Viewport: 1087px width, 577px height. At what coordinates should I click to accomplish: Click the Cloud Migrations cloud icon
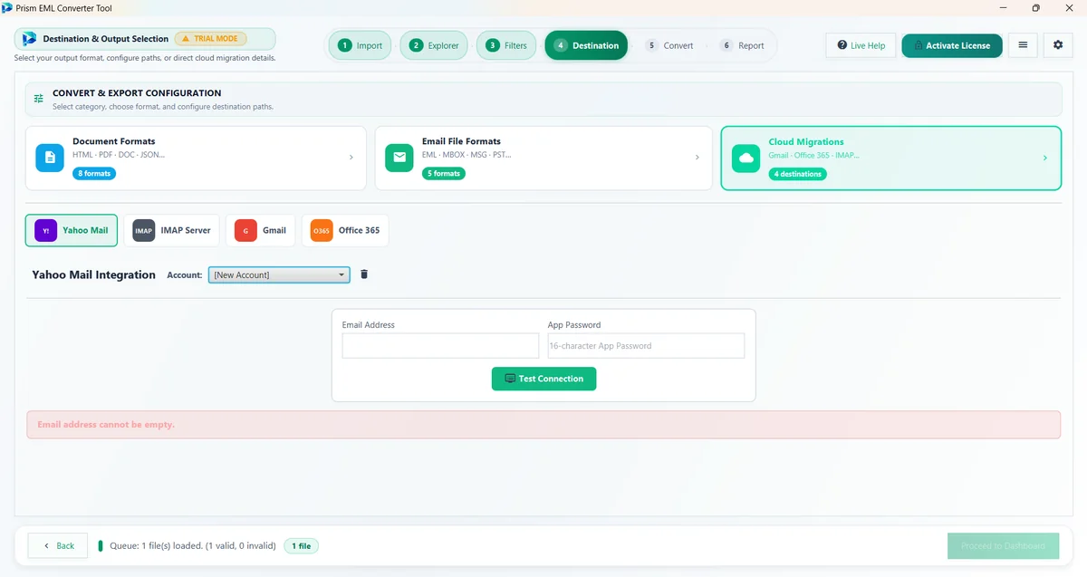[746, 158]
